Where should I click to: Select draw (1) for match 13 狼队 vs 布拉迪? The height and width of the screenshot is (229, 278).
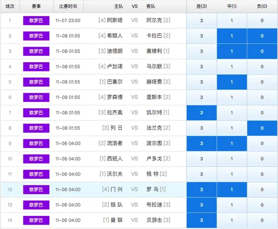click(x=232, y=205)
